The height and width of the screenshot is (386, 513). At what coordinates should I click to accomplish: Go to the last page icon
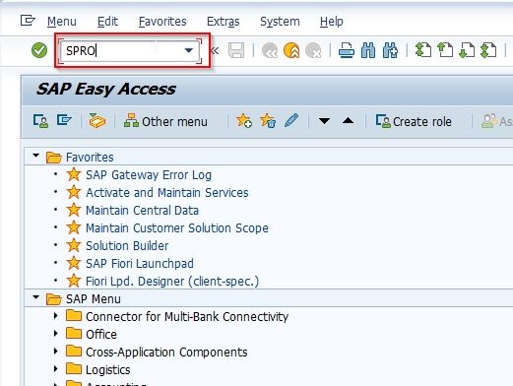(x=488, y=50)
